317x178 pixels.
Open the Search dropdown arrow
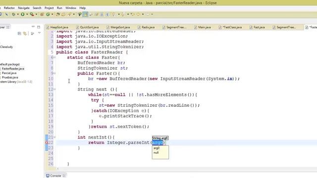click(74, 14)
